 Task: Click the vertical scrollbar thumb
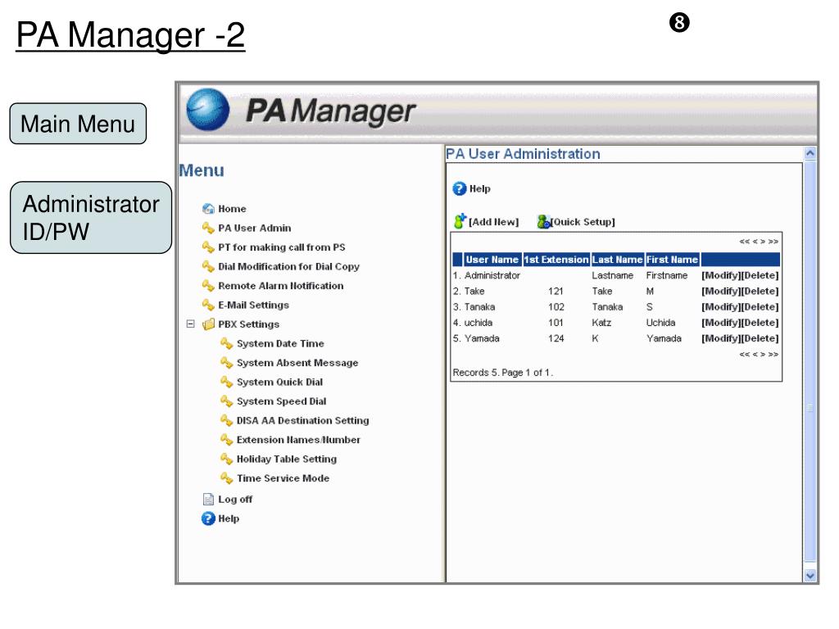point(810,361)
